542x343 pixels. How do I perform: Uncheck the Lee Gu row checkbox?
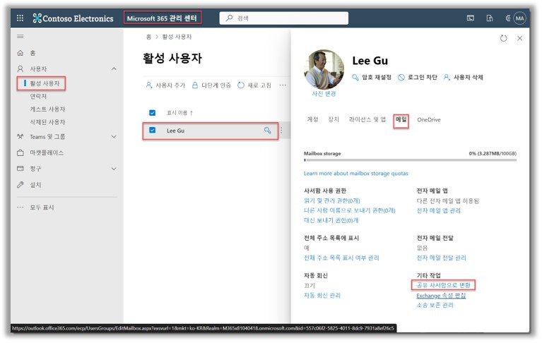pyautogui.click(x=152, y=130)
